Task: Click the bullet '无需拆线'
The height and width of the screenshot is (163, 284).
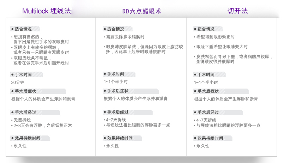Action: 22,120
